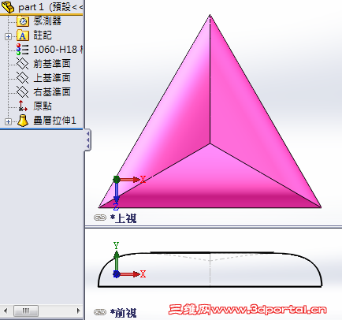Select 前基準面 in the feature tree
This screenshot has width=342, height=320.
click(x=52, y=64)
